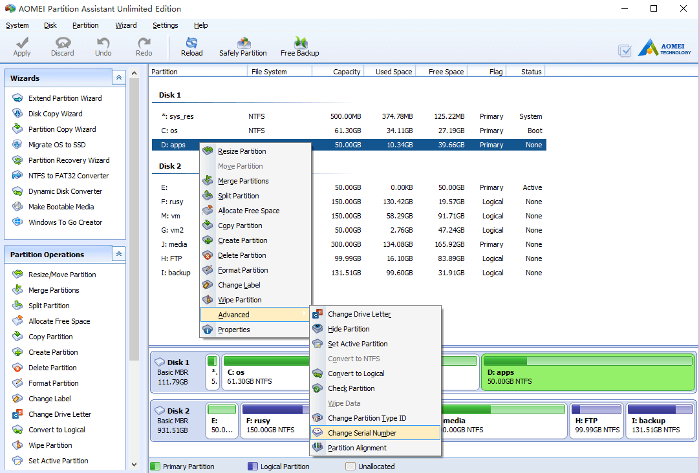Open the Help menu
This screenshot has width=699, height=473.
[x=201, y=25]
